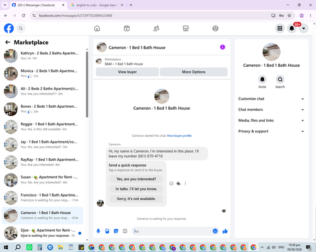Open the emoji picker in message field
The height and width of the screenshot is (252, 316).
(215, 231)
